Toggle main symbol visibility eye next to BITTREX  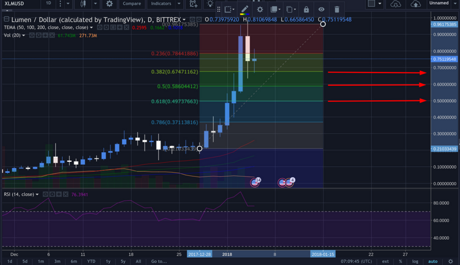coord(192,20)
